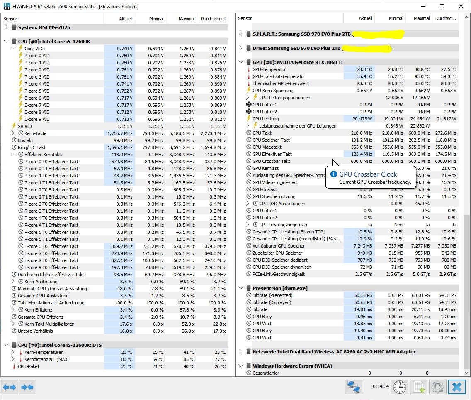Click the GPU-Hot-Spot-Temperatur thermometer icon
Viewport: 471px width, 400px height.
click(249, 76)
